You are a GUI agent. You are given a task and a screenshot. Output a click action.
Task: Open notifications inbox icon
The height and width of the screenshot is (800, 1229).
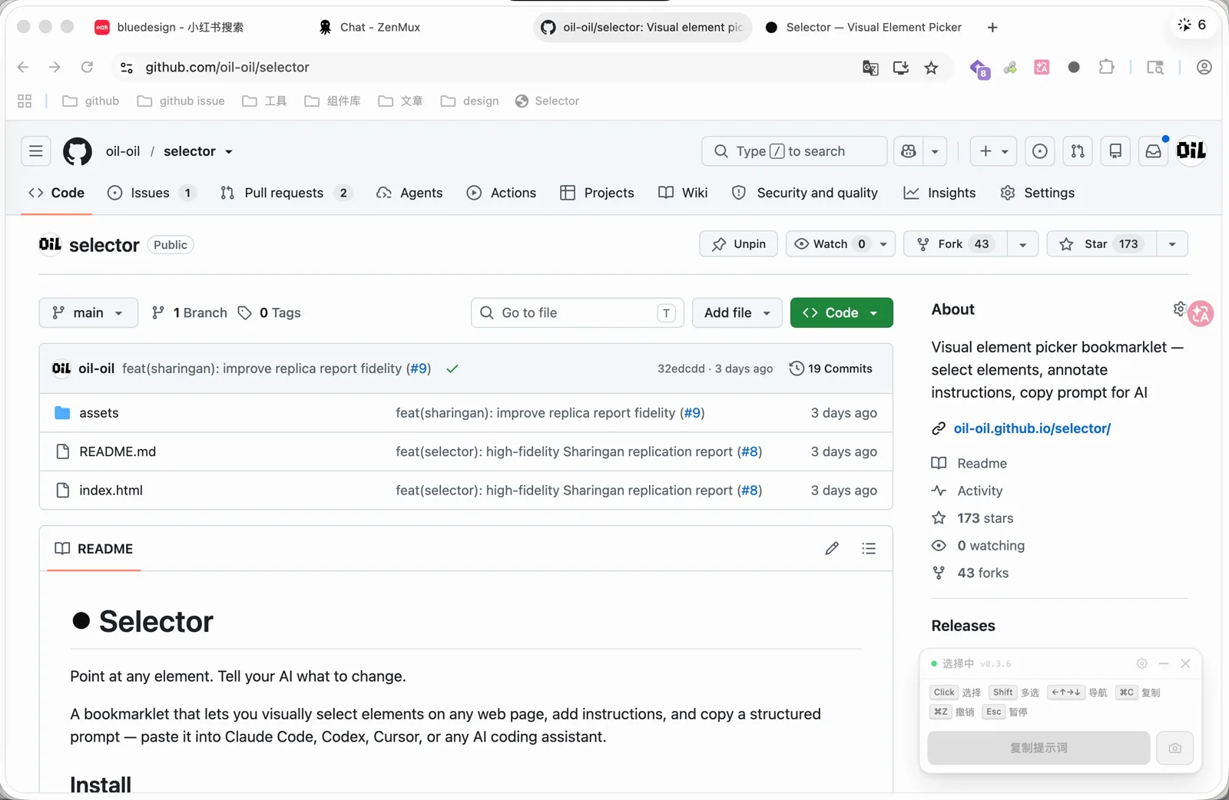tap(1154, 151)
